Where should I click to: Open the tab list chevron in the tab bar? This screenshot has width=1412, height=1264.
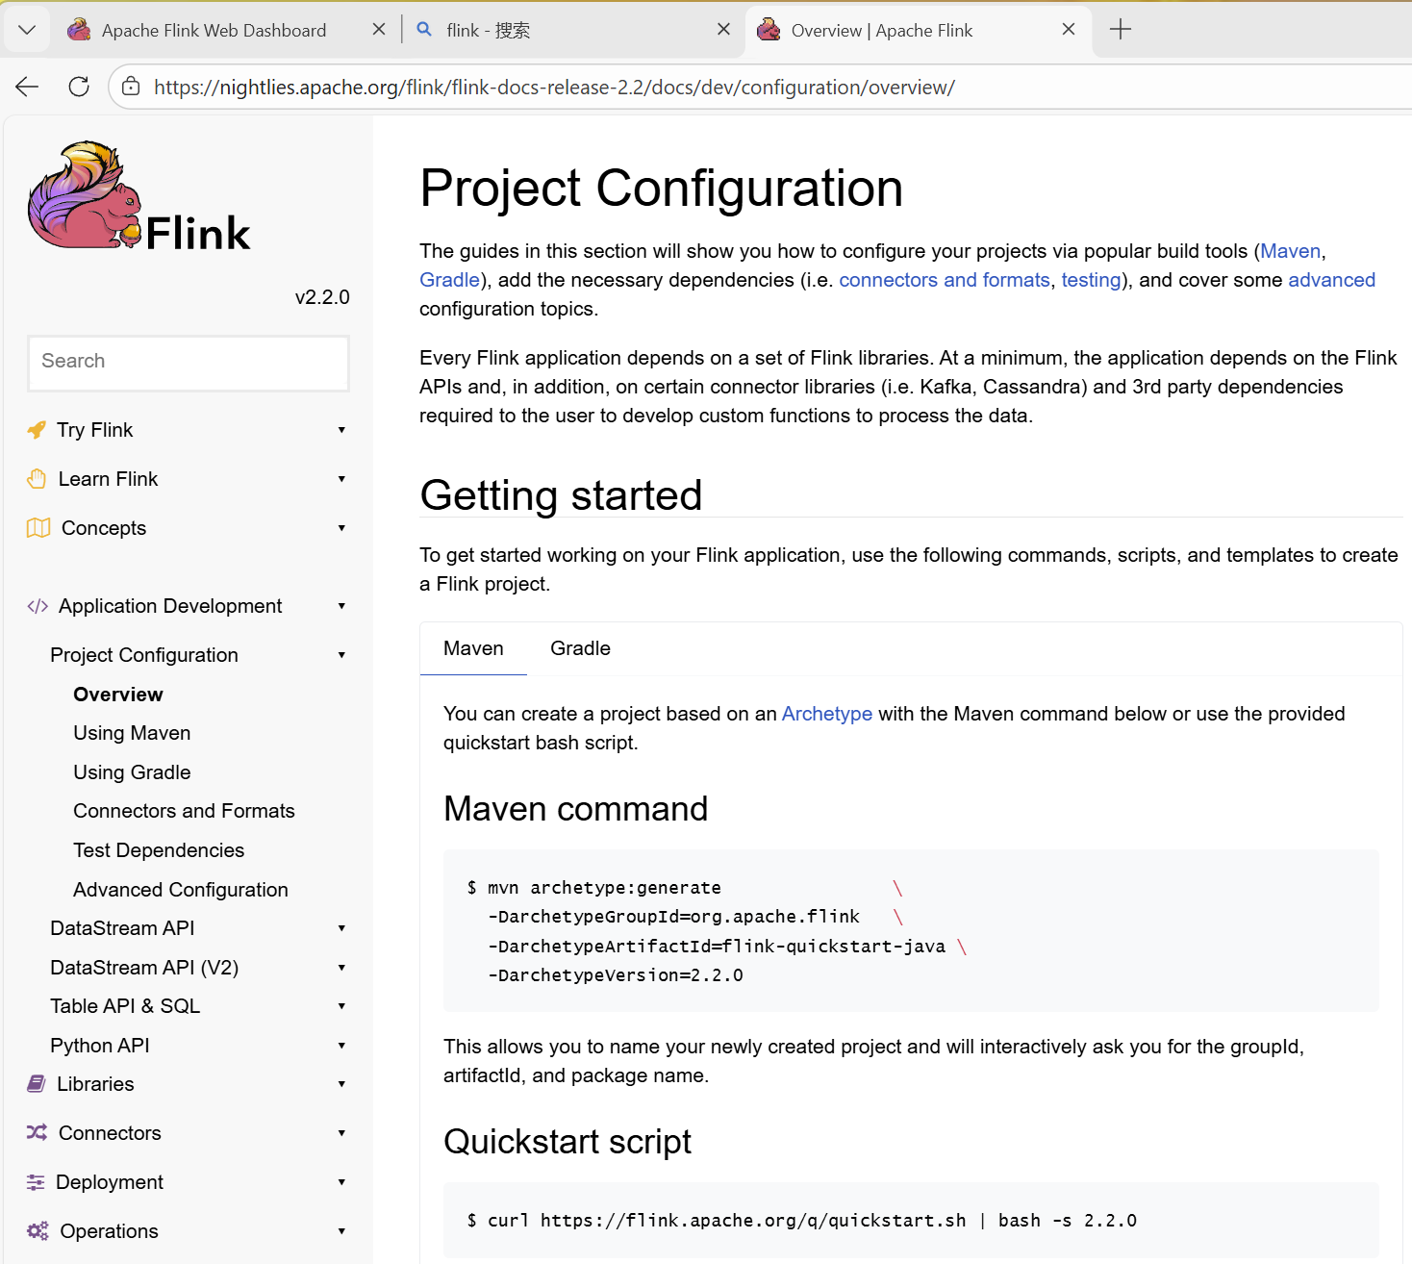(x=27, y=30)
